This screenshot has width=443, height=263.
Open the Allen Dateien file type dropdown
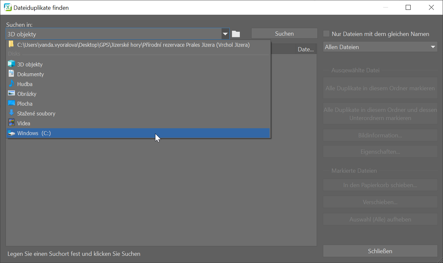(x=380, y=47)
